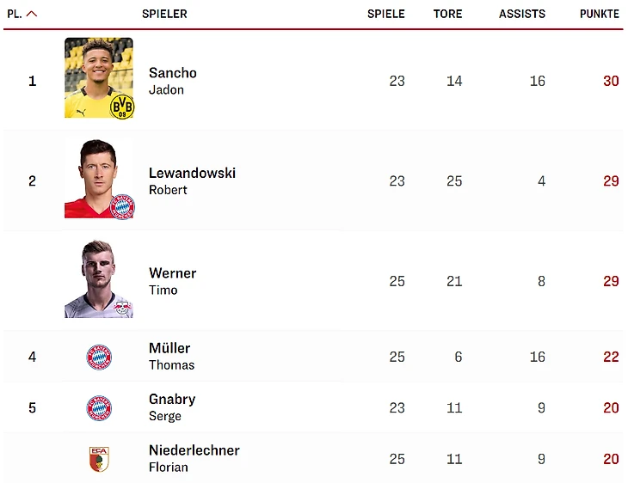Click the BVB badge on Sancho's photo
This screenshot has width=628, height=483.
(x=122, y=107)
